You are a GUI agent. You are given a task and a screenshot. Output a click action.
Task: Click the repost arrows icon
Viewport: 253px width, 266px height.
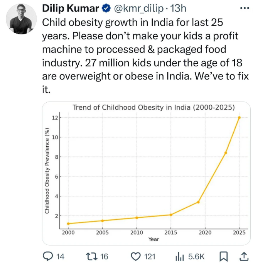click(91, 256)
